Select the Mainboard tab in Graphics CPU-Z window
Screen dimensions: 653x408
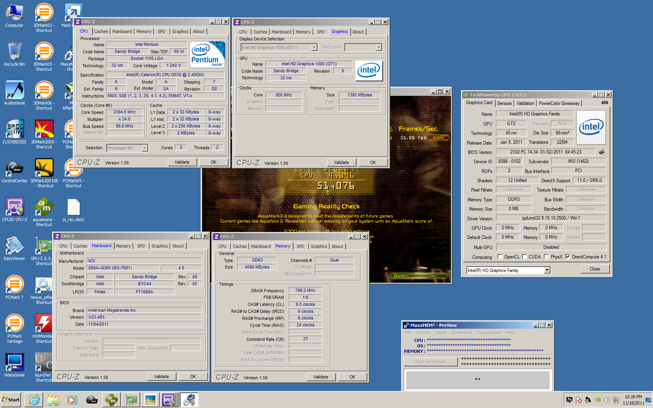tap(281, 32)
